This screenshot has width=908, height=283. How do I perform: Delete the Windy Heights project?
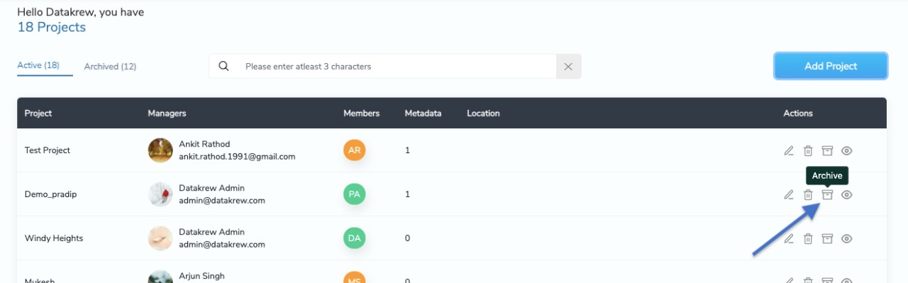tap(808, 238)
